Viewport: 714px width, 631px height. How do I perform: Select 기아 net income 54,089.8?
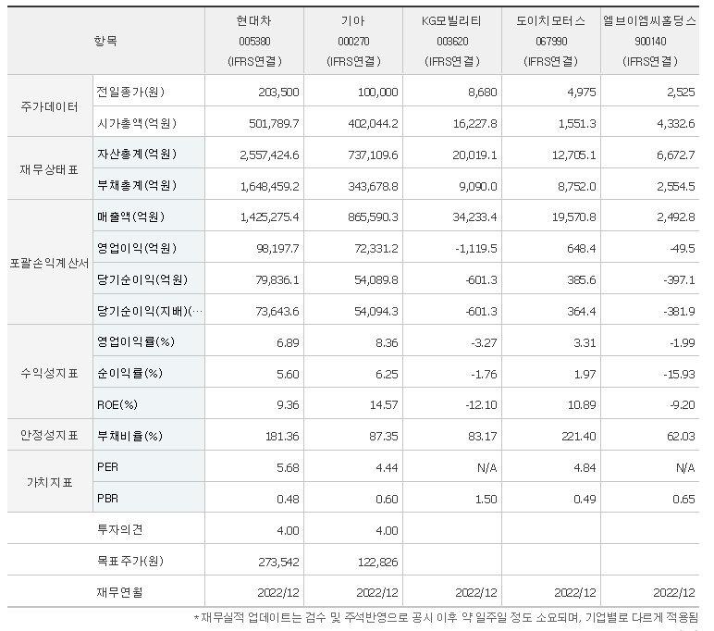(376, 279)
